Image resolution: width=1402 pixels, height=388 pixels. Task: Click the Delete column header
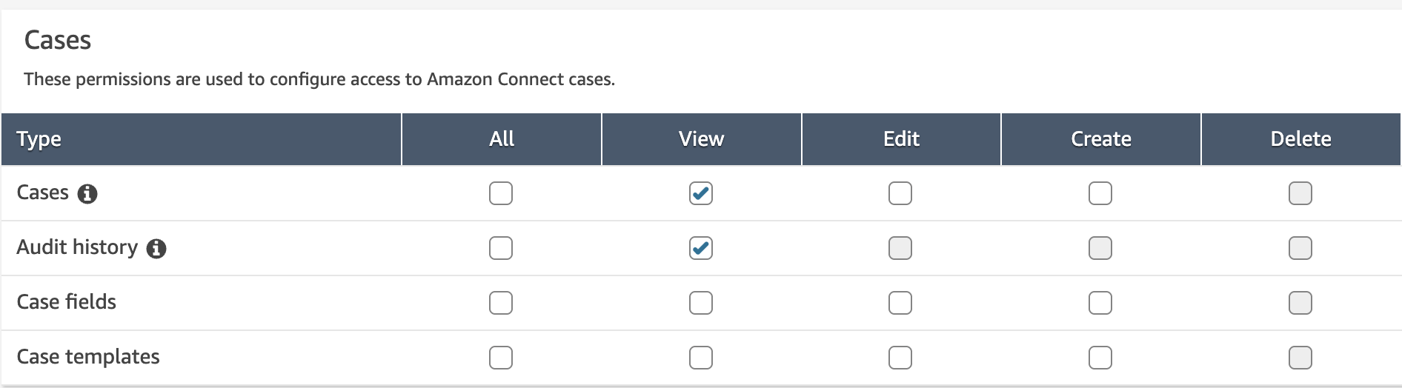pos(1300,139)
